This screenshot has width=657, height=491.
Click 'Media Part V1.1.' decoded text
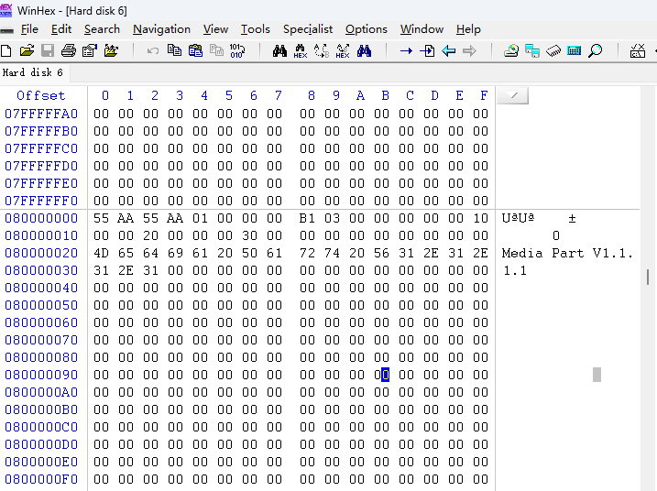[x=567, y=253]
